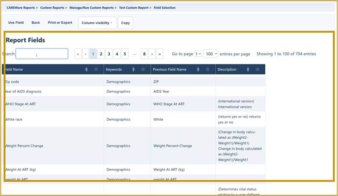Select the Weight At ART (kg) field name
Image resolution: width=338 pixels, height=196 pixels.
[21, 170]
